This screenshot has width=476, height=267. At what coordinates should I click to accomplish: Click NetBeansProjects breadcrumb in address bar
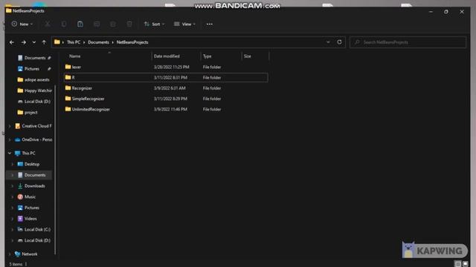(x=132, y=42)
